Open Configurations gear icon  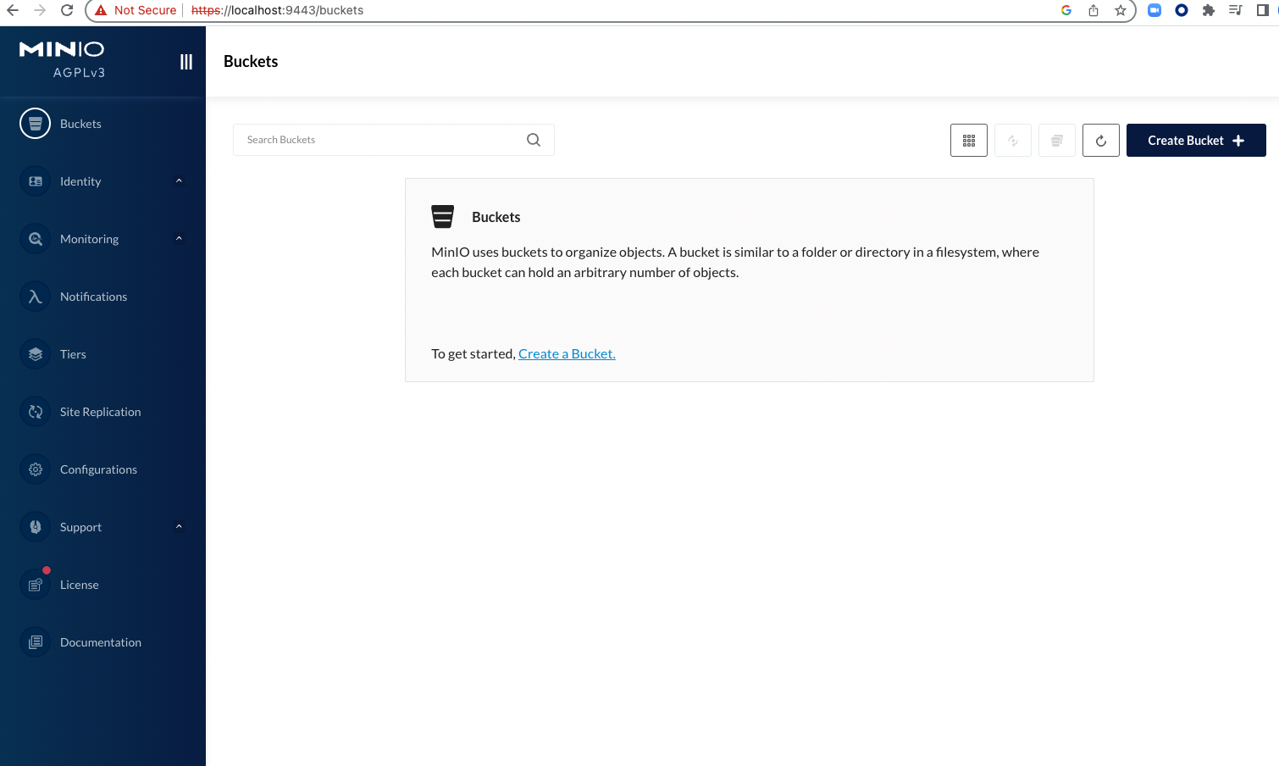[x=36, y=469]
